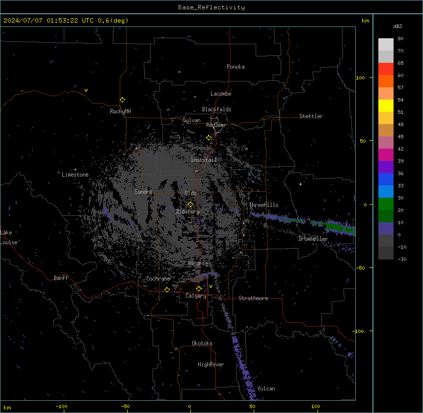The width and height of the screenshot is (423, 413).
Task: Click the yellow diamond marker south of RedDeer
Action: [209, 137]
